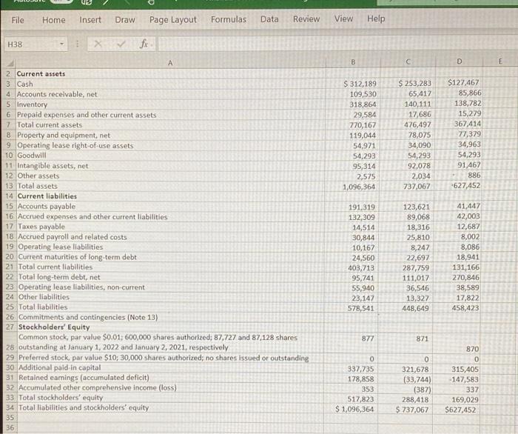The image size is (518, 434).
Task: Select the Review ribbon tab
Action: (306, 19)
